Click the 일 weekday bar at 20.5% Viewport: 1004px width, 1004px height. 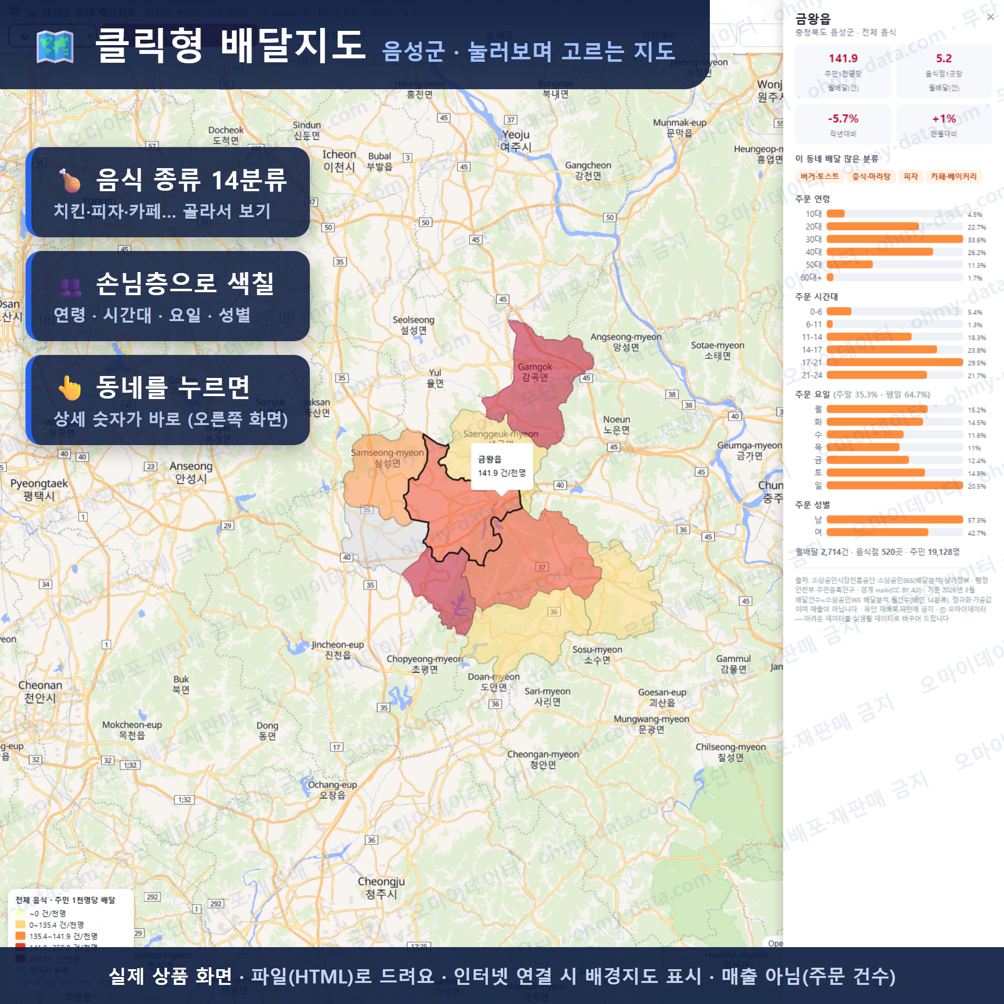point(894,485)
